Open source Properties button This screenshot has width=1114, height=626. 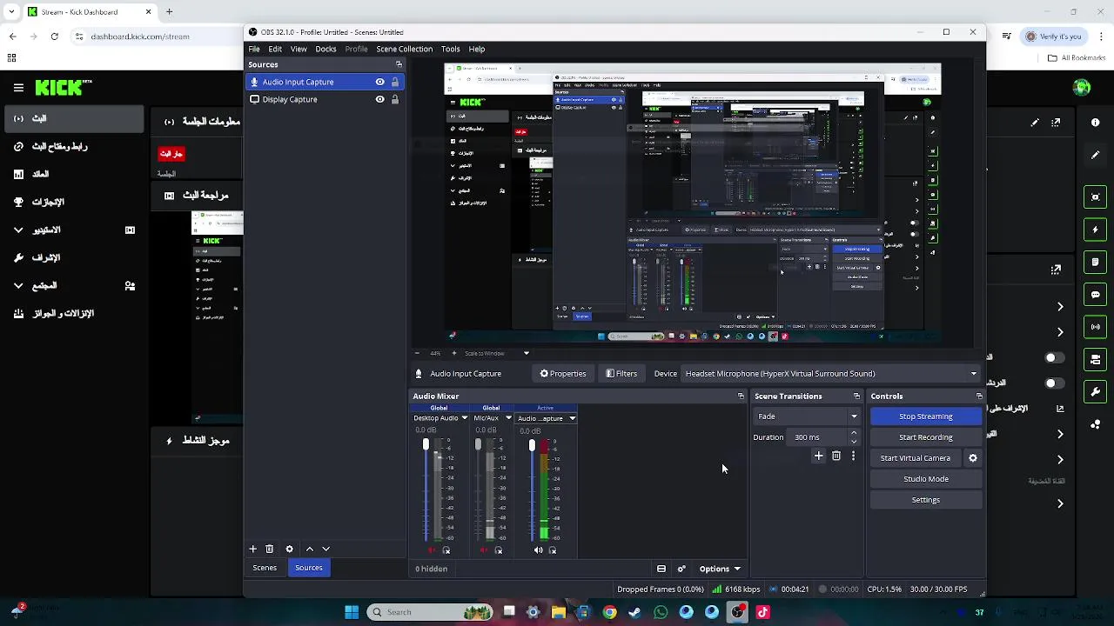[562, 374]
